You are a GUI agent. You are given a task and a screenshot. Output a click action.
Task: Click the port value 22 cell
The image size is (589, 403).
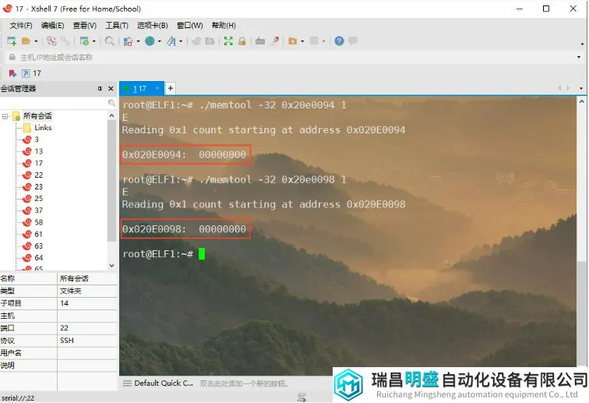[87, 328]
